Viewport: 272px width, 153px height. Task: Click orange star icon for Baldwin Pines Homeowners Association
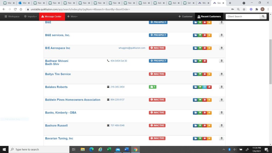pyautogui.click(x=209, y=100)
